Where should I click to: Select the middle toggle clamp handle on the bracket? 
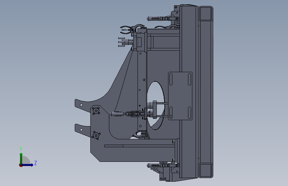[117, 114]
